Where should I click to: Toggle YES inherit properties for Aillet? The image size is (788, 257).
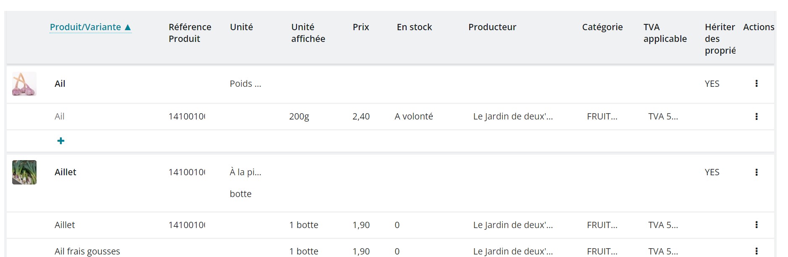[x=712, y=172]
